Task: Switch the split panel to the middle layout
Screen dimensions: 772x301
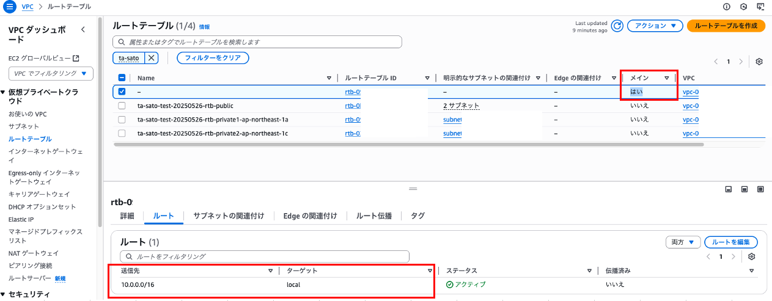Action: point(744,189)
